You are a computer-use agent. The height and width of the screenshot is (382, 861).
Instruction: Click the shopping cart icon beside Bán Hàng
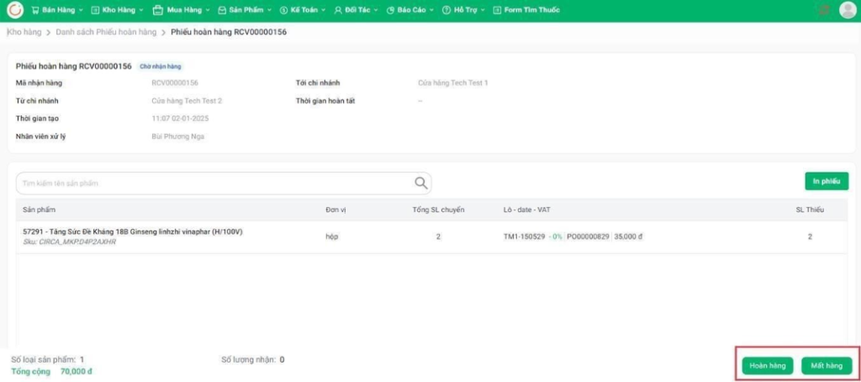[x=35, y=10]
